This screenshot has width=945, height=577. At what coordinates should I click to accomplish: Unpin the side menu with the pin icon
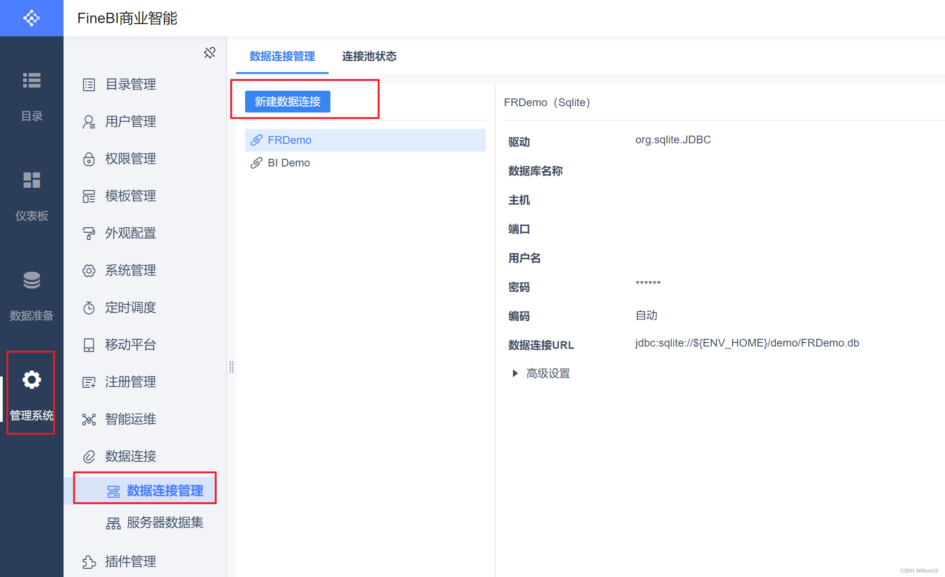click(210, 53)
